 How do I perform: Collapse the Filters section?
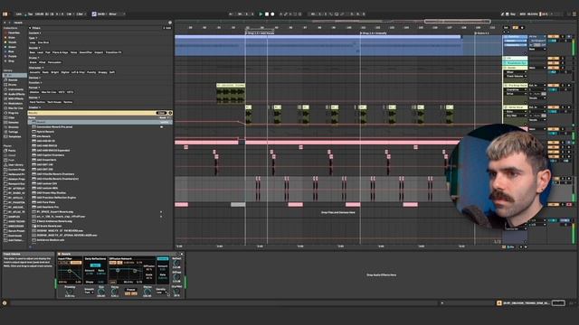(x=30, y=28)
